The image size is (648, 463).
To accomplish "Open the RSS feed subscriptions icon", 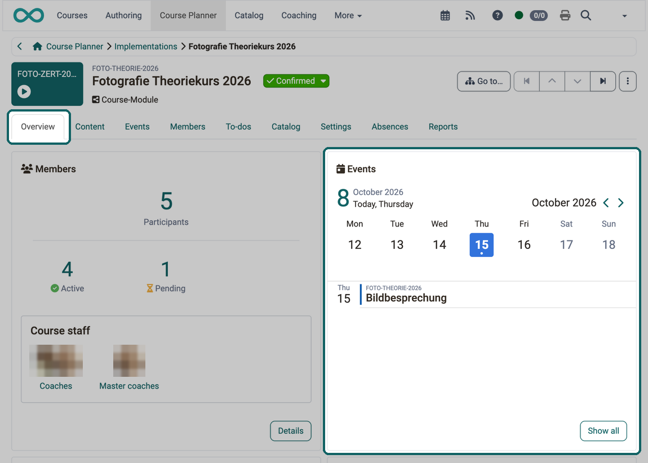I will click(470, 16).
